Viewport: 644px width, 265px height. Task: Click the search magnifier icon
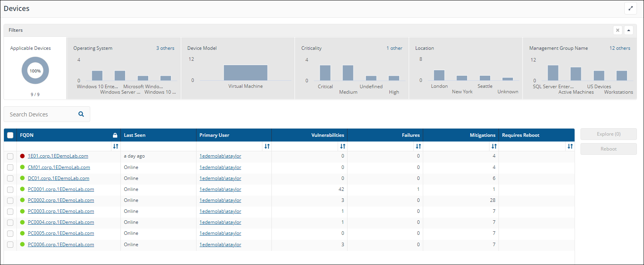81,114
